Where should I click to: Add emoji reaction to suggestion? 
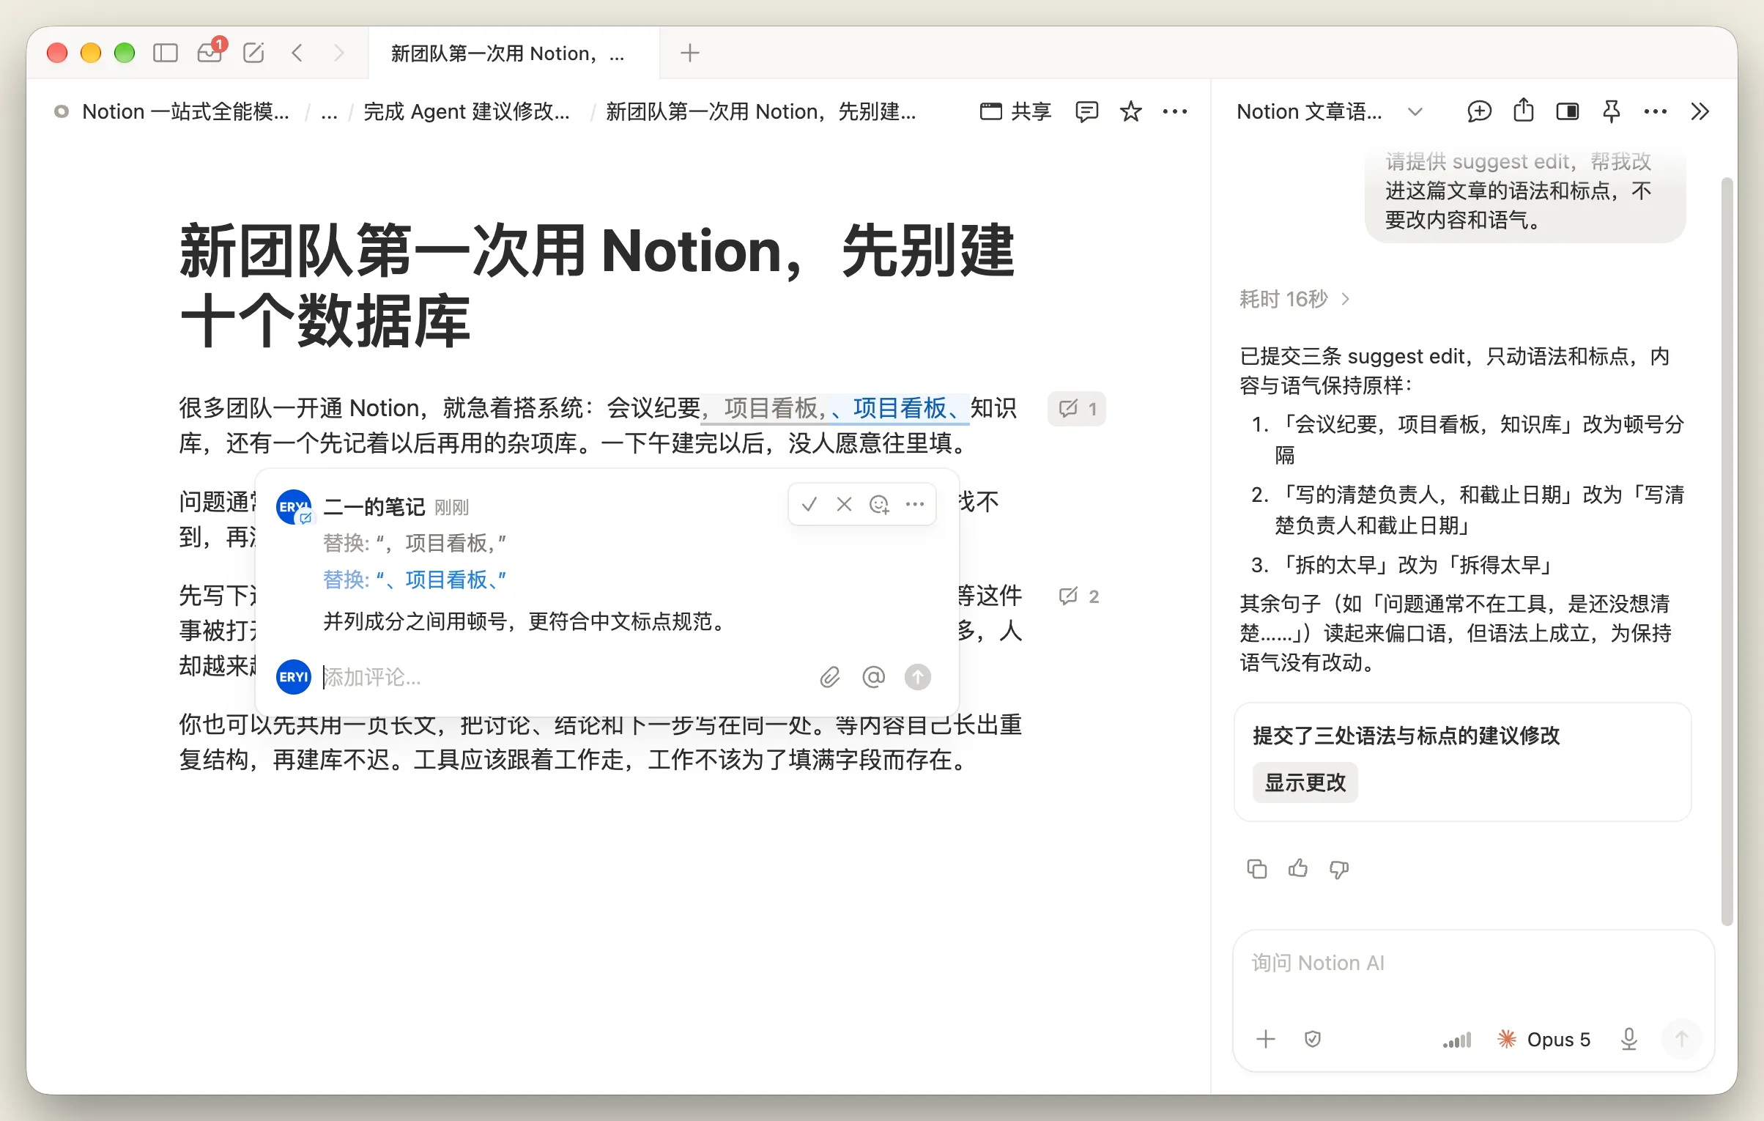(879, 504)
